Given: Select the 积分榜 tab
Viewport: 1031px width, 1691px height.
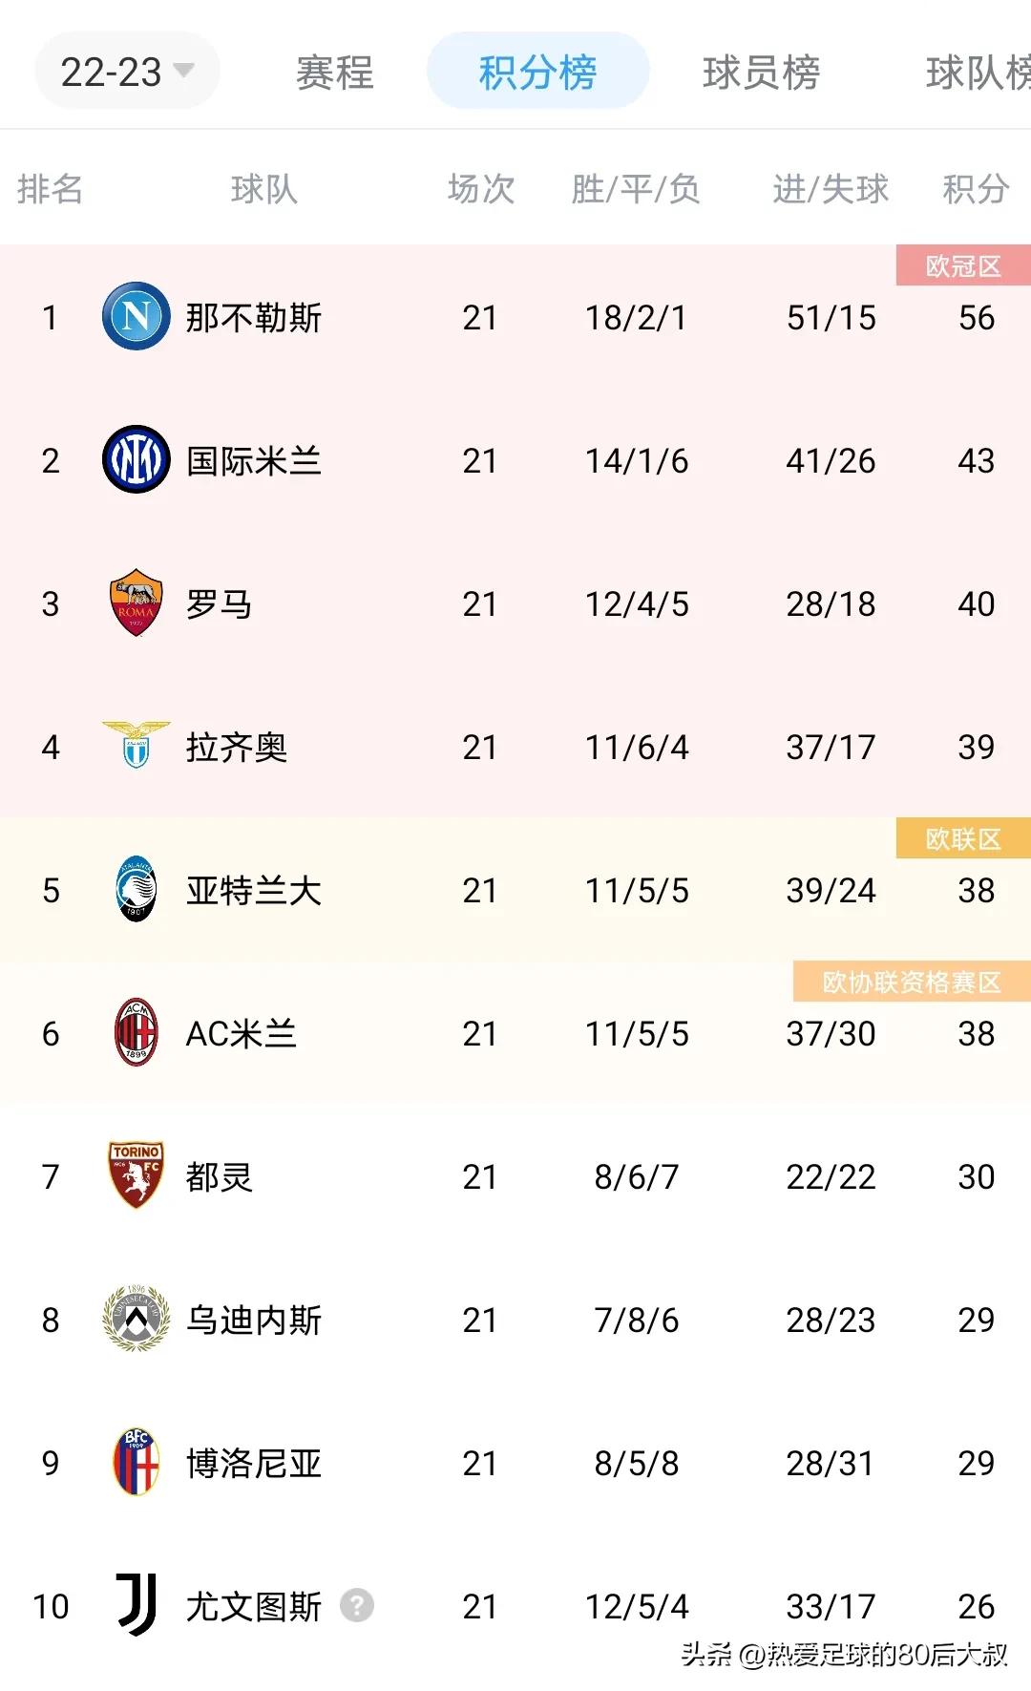Looking at the screenshot, I should (x=537, y=73).
